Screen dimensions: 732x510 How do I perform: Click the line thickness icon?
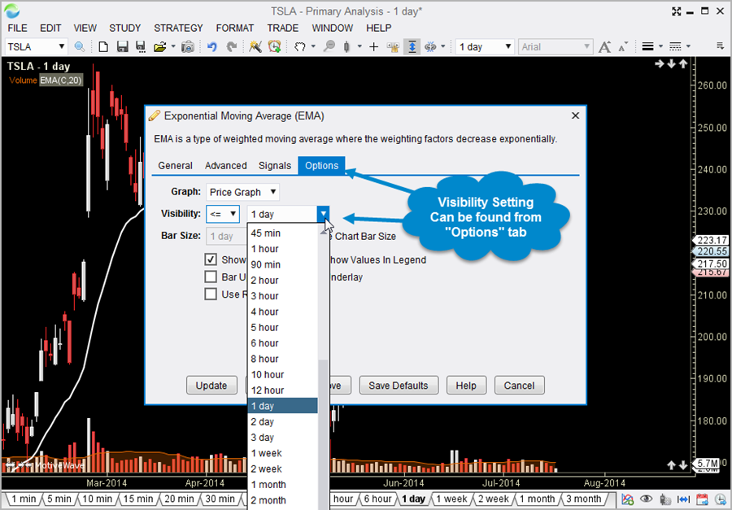[647, 46]
